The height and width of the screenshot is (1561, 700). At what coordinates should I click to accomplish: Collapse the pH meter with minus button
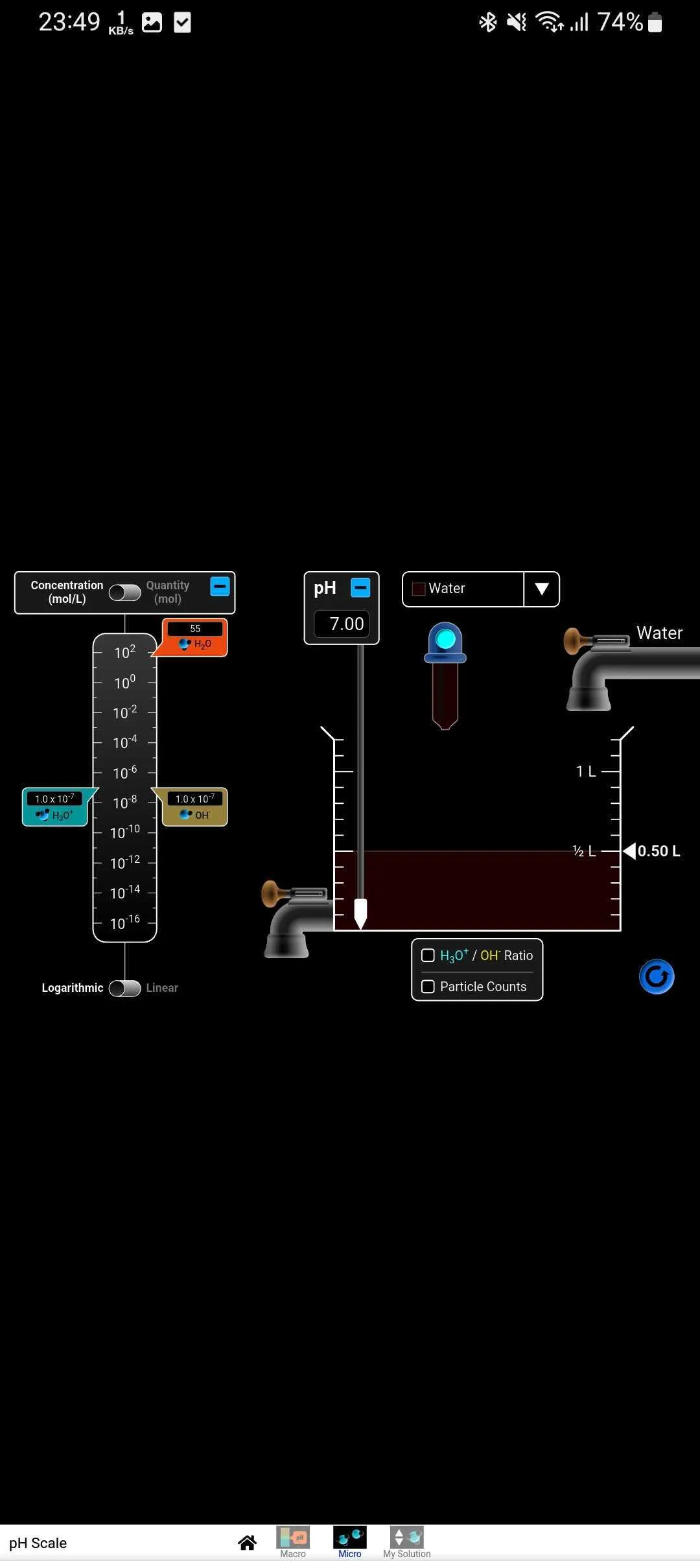point(360,587)
